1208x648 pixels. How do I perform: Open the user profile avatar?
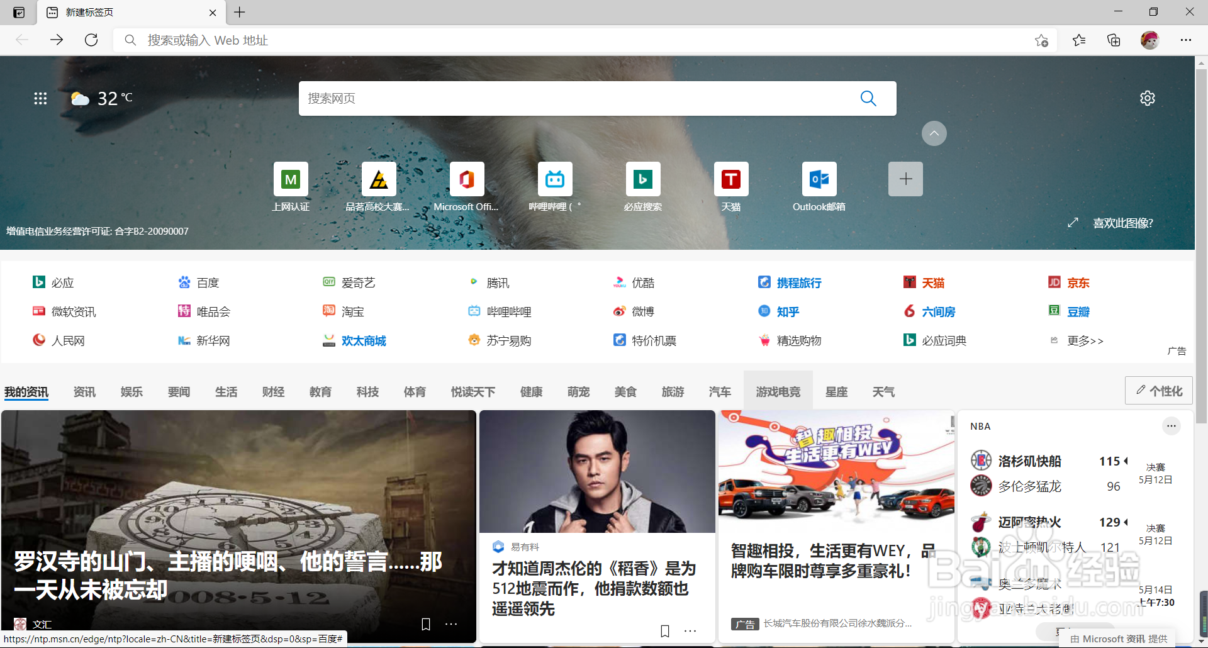click(x=1149, y=40)
